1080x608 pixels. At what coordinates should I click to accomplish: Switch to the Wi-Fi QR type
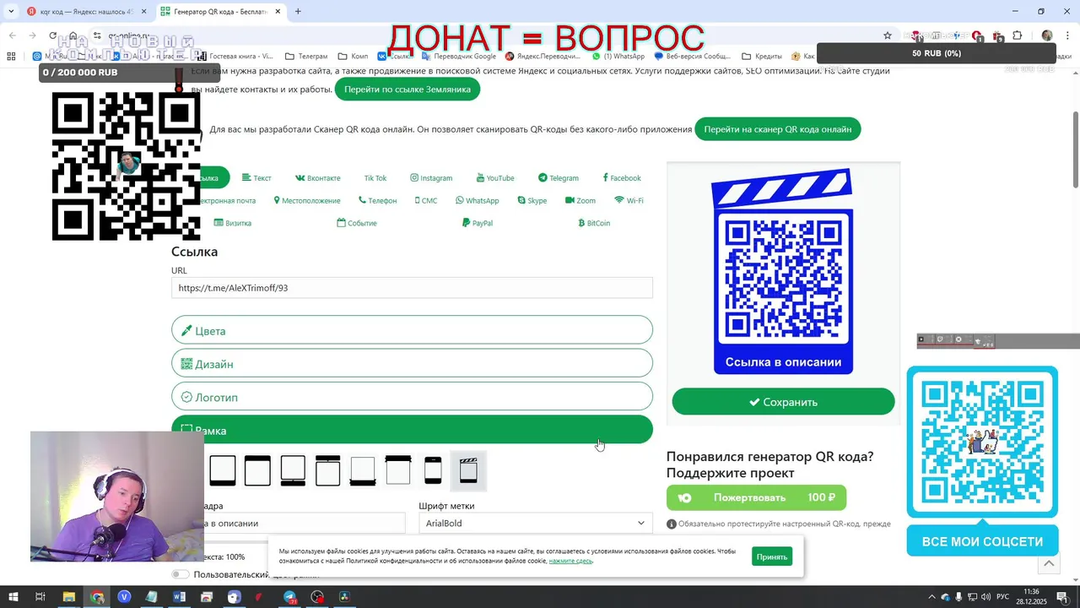629,201
